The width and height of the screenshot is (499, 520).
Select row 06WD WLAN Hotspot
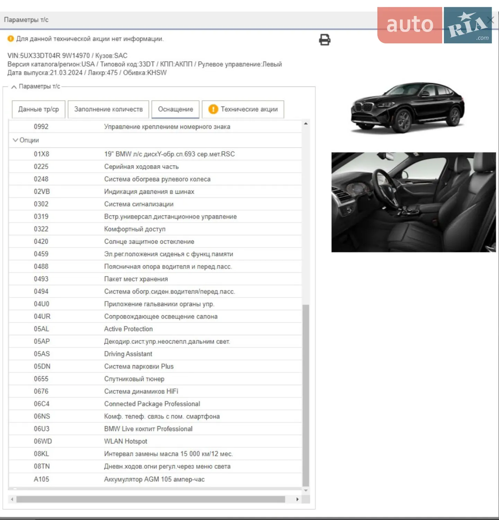155,441
